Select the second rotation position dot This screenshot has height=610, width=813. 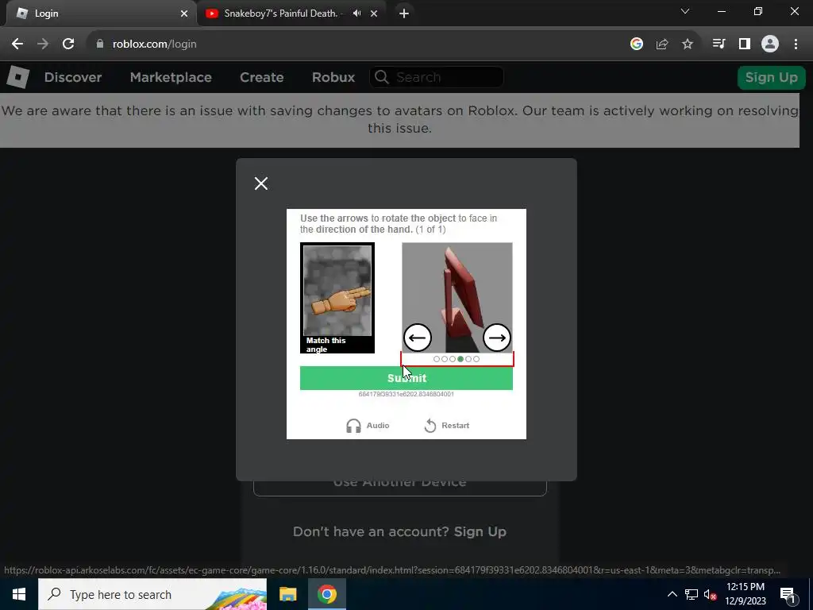coord(445,359)
